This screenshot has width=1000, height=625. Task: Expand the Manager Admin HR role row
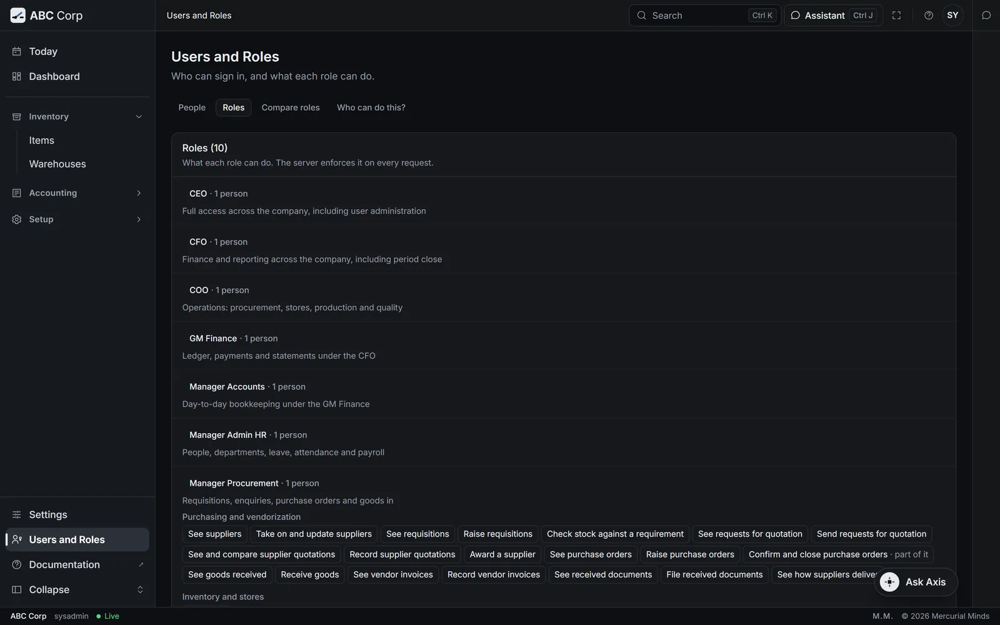[564, 443]
